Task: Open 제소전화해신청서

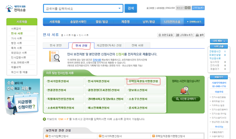Action: tap(105, 108)
